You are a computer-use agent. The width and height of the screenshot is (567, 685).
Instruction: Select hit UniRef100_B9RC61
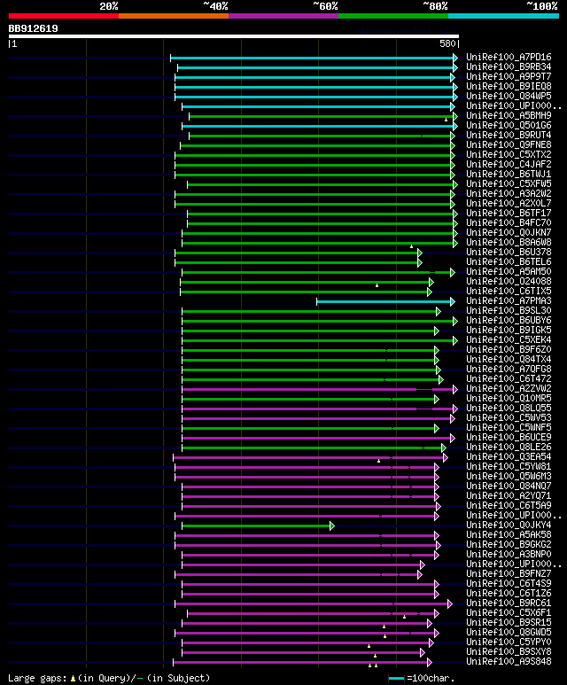509,603
